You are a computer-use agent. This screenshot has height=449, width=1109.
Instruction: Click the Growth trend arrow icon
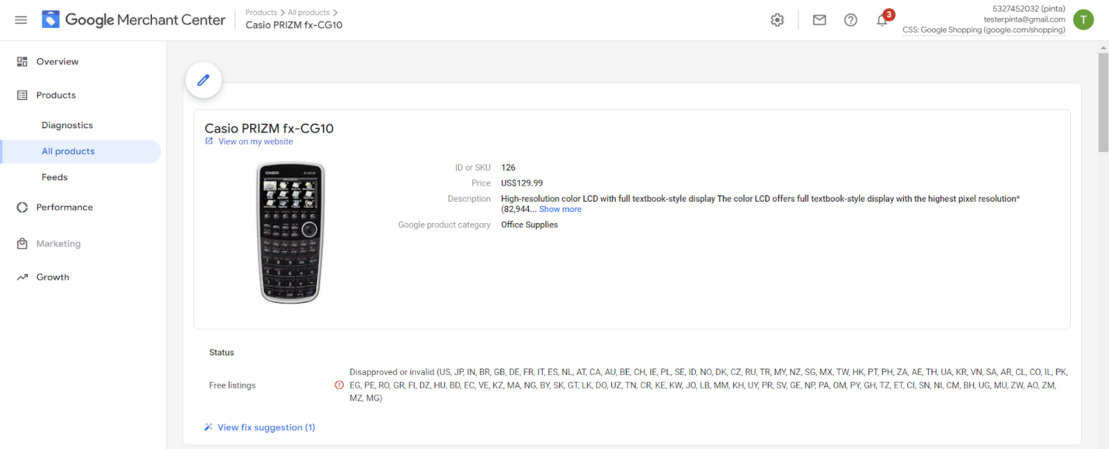pos(22,277)
